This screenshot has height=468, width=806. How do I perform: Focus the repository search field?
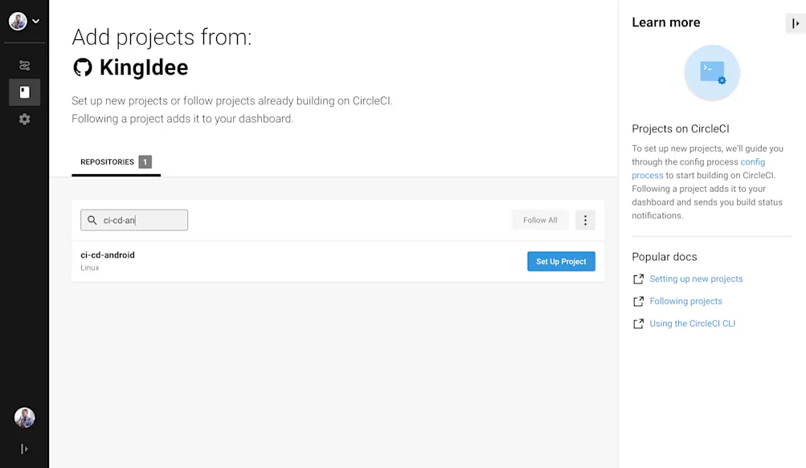click(x=134, y=220)
